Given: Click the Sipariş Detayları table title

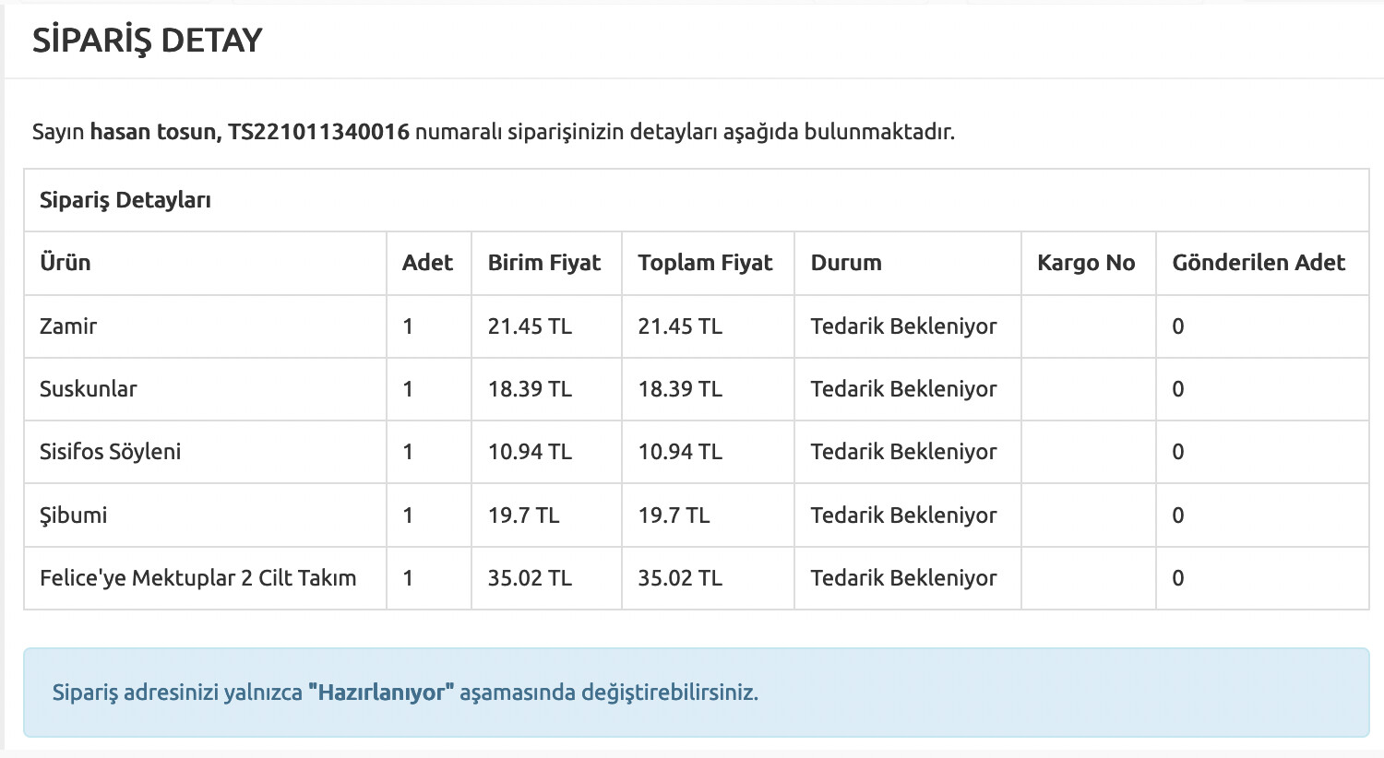Looking at the screenshot, I should (125, 200).
